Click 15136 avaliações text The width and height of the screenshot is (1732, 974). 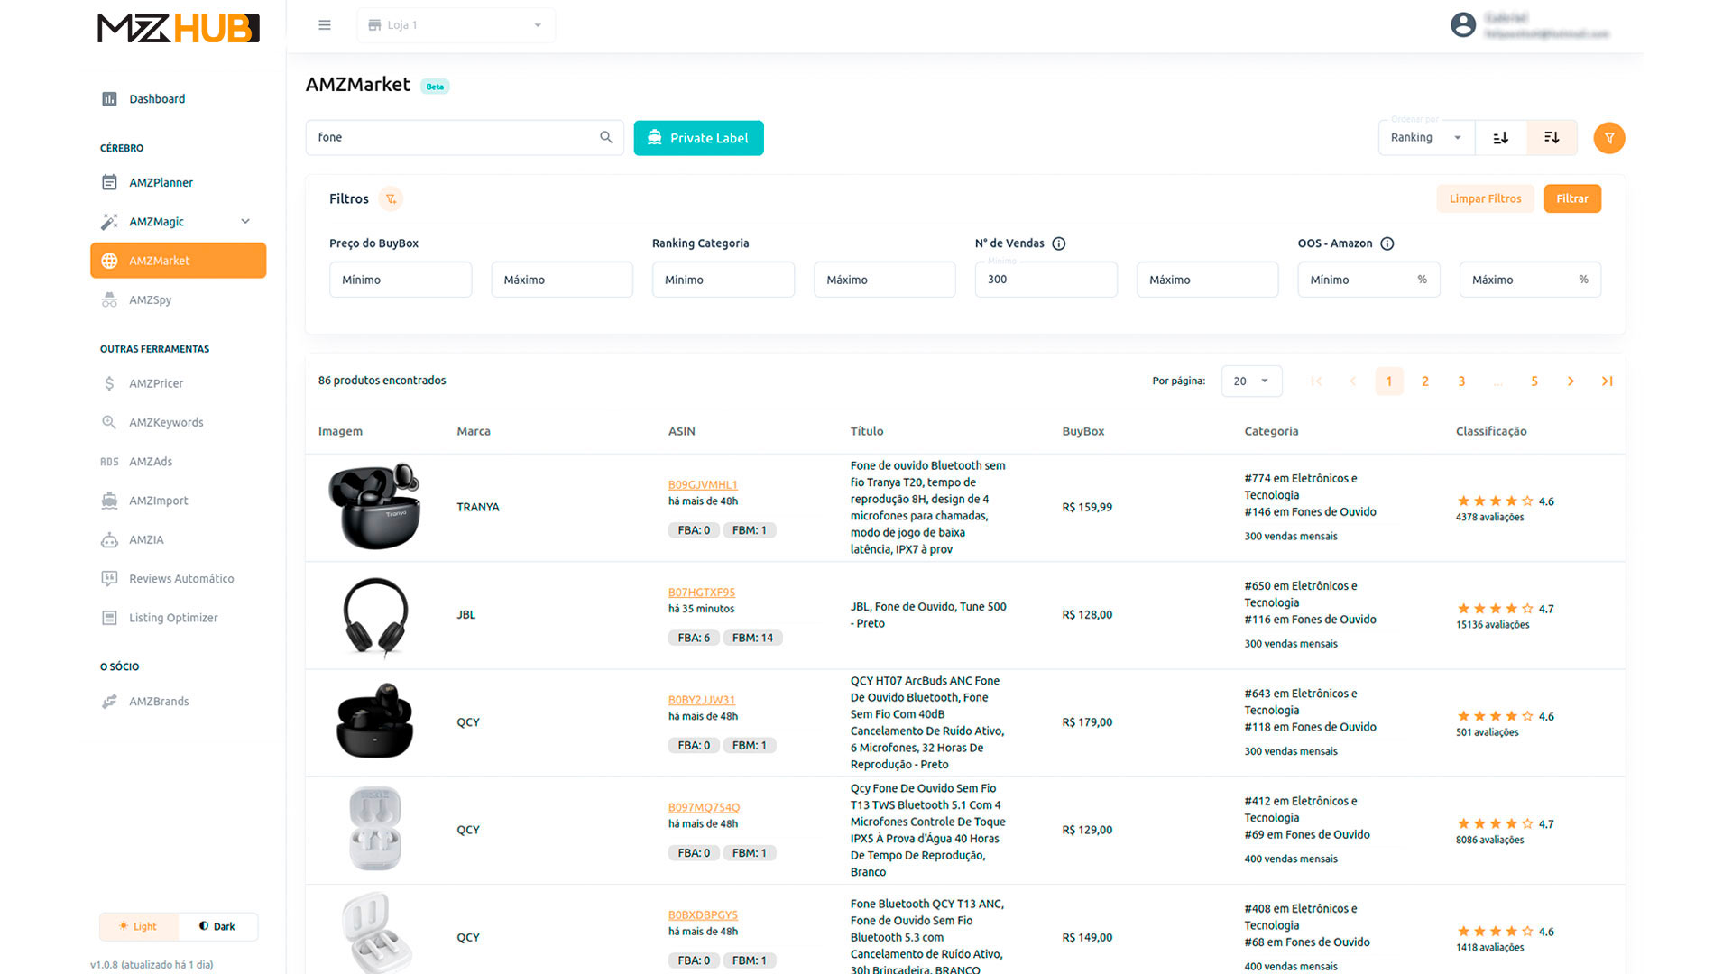[1492, 625]
